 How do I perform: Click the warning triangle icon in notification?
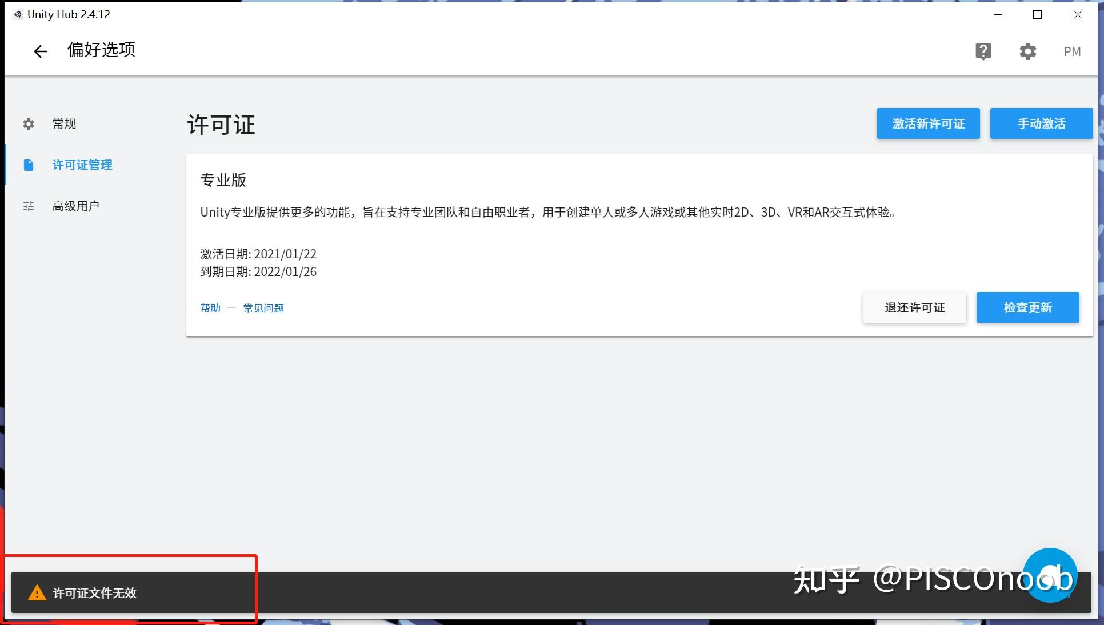[37, 593]
